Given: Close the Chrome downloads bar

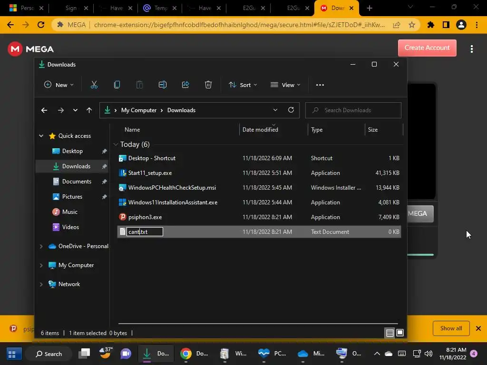Looking at the screenshot, I should click(478, 328).
